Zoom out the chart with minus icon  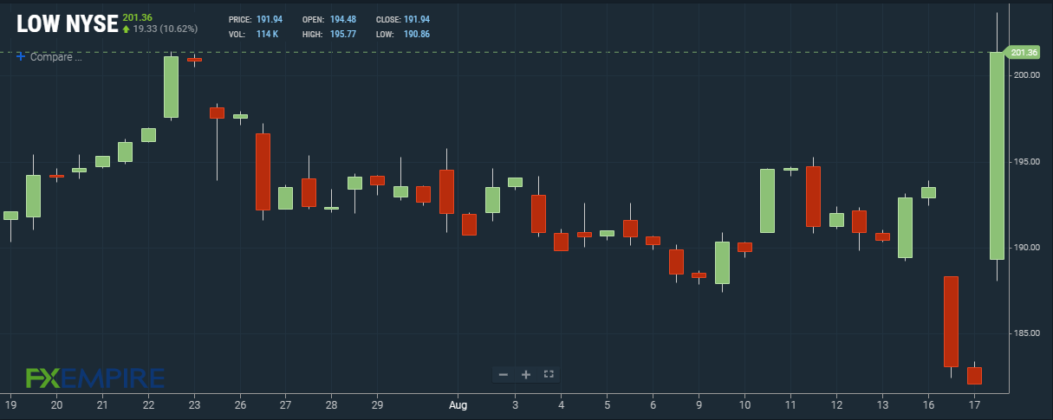point(504,374)
